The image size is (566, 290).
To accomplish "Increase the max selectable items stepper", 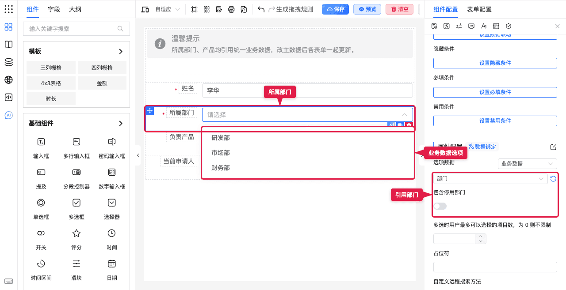I will click(x=481, y=236).
